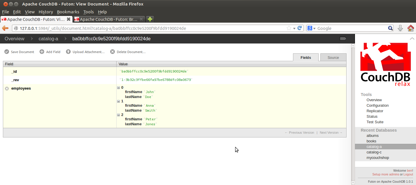This screenshot has height=185, width=416.
Task: Open the books recent database
Action: pyautogui.click(x=372, y=141)
